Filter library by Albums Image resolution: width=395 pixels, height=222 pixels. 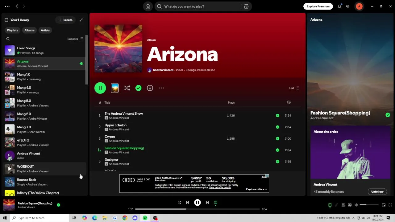pyautogui.click(x=29, y=30)
